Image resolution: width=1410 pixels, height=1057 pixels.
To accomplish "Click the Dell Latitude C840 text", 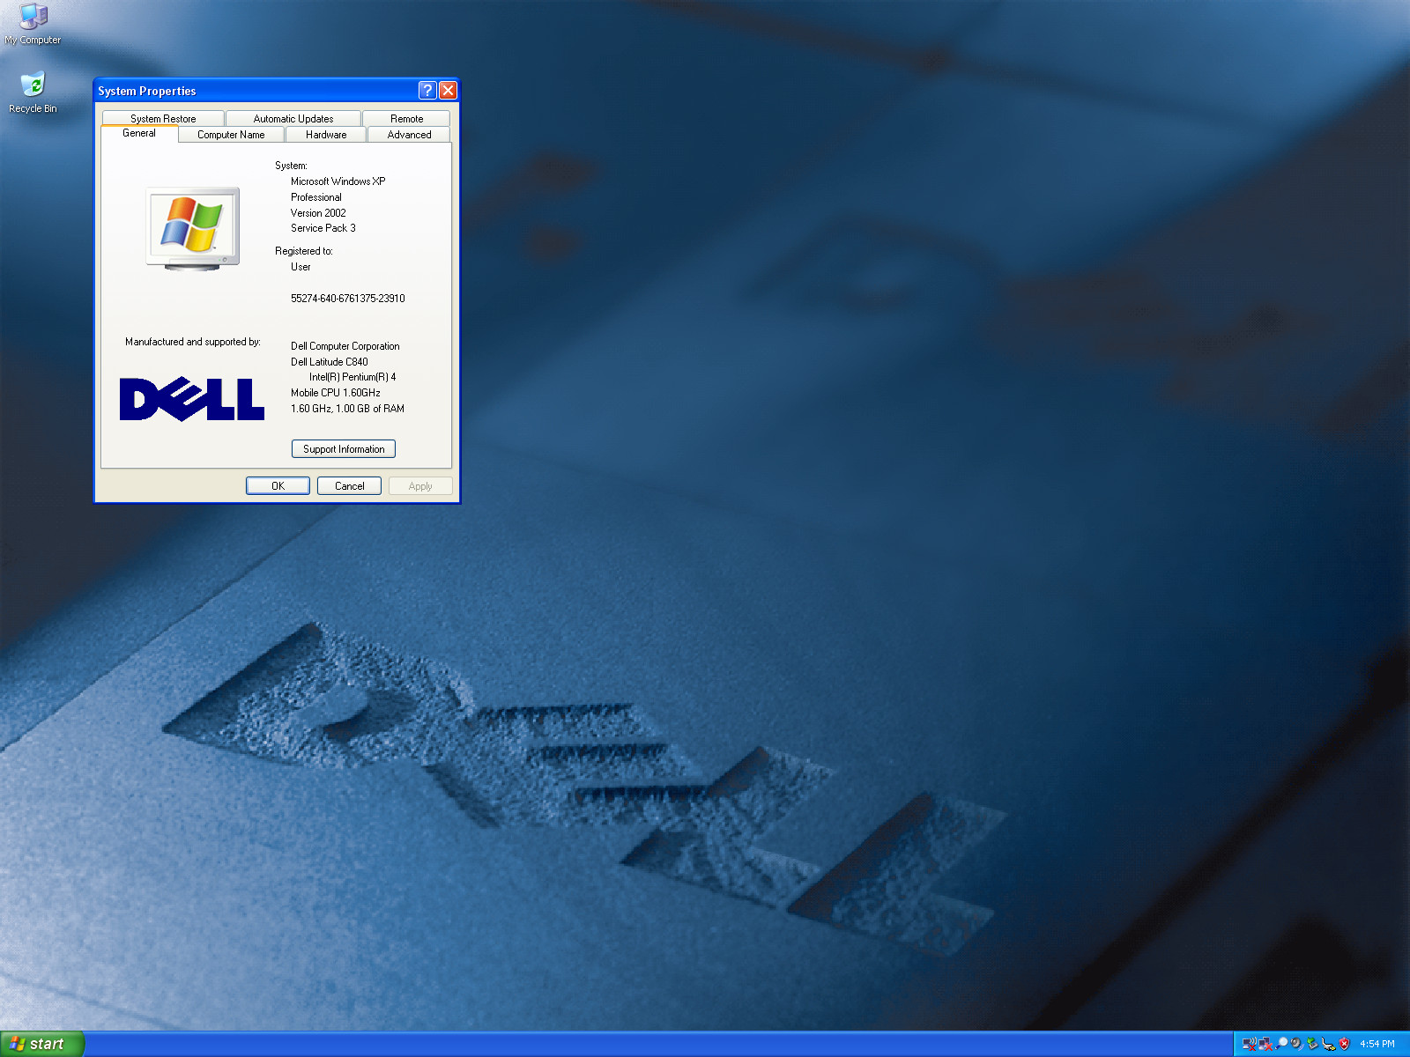I will coord(330,362).
